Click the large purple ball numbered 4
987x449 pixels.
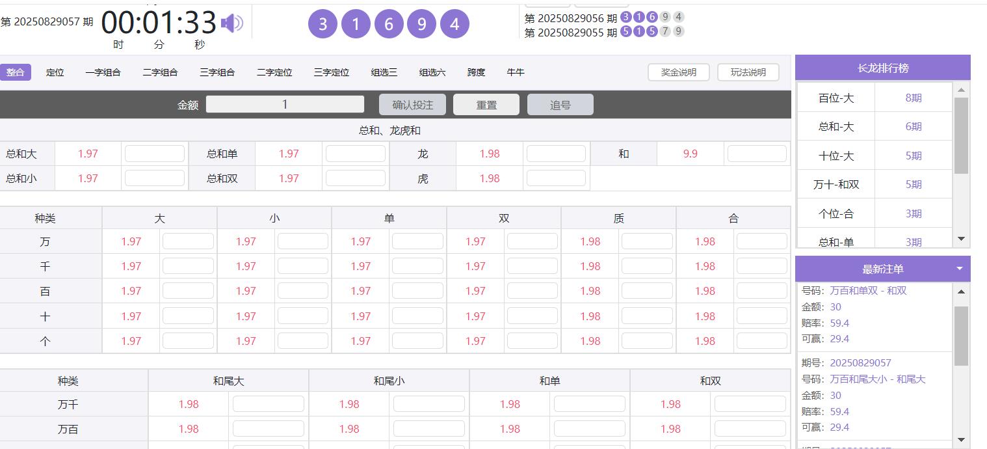coord(454,25)
